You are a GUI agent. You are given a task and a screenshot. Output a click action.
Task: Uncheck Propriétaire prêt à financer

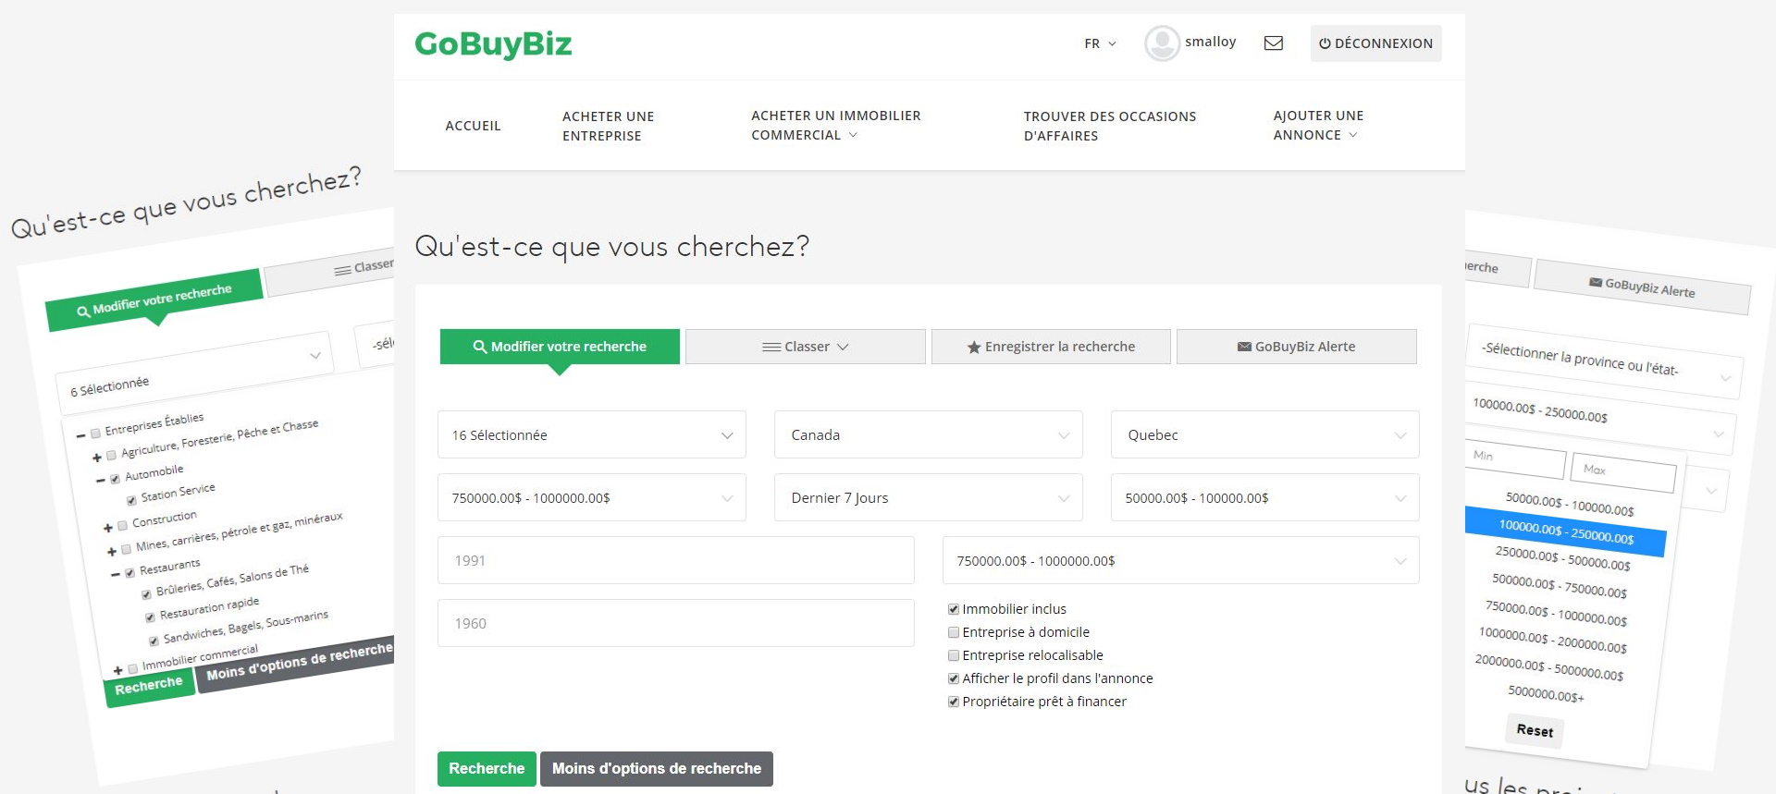(953, 702)
